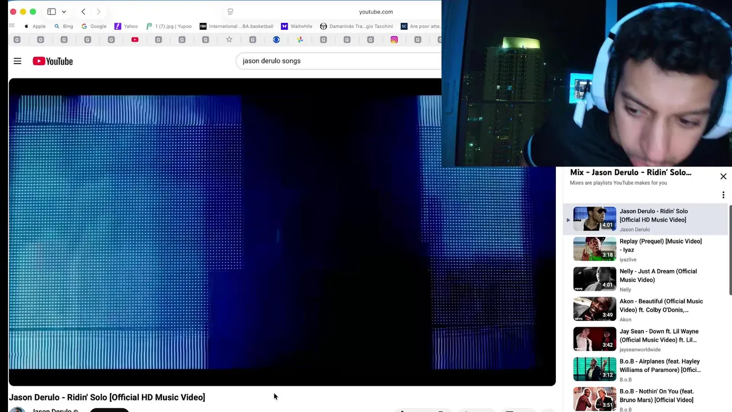Open Jay Sean Down thumbnail
The width and height of the screenshot is (732, 412).
pos(595,339)
